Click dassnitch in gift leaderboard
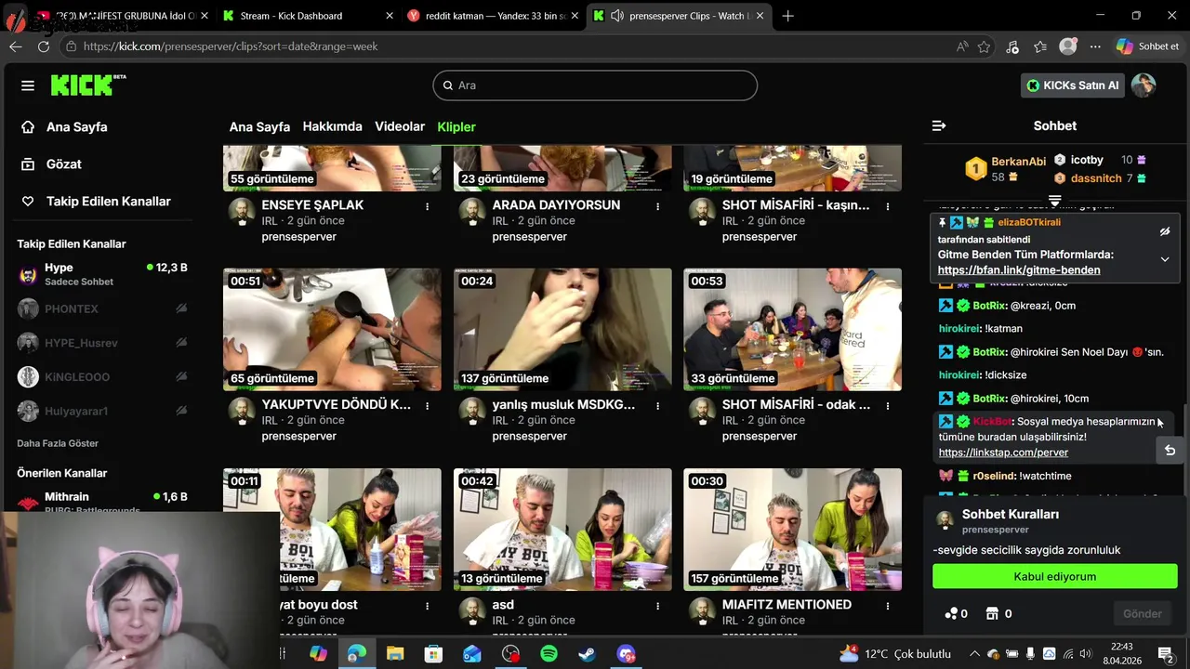Screen dimensions: 1190x669 click(x=1096, y=178)
